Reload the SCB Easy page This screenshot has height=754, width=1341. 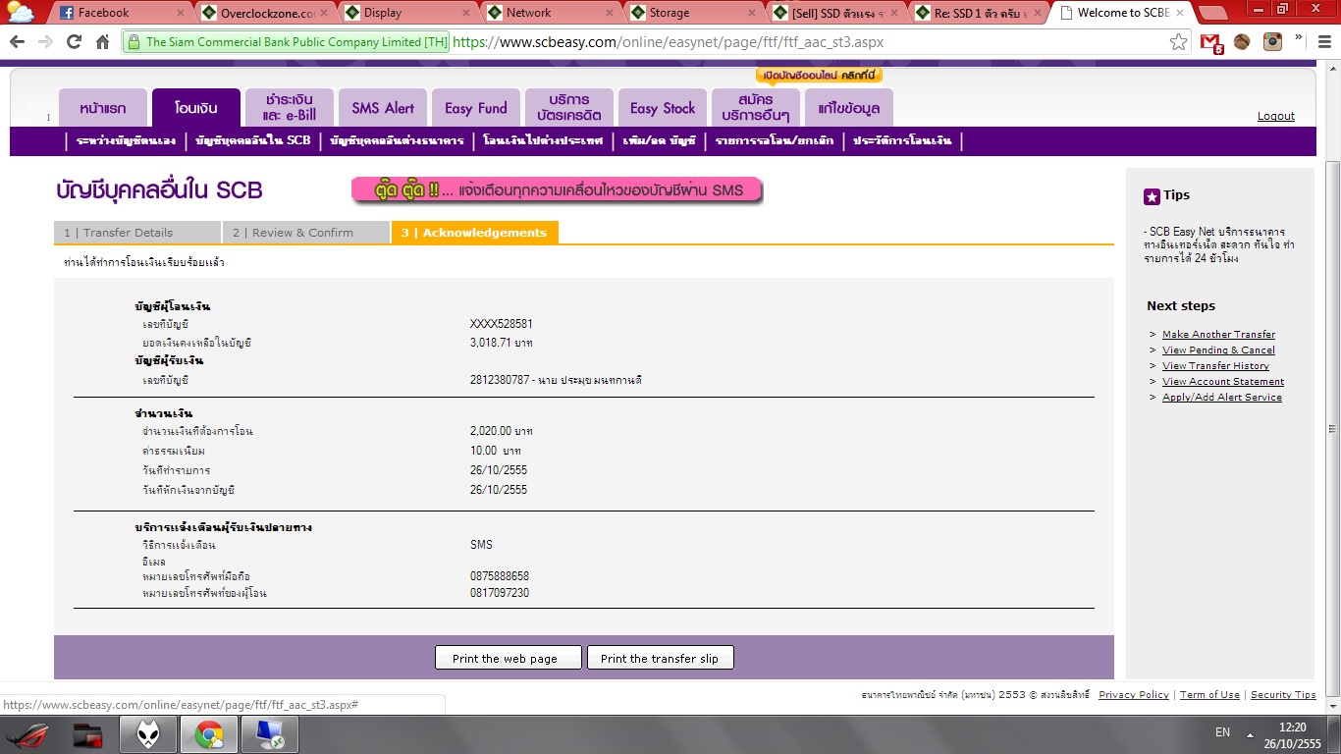click(x=74, y=42)
